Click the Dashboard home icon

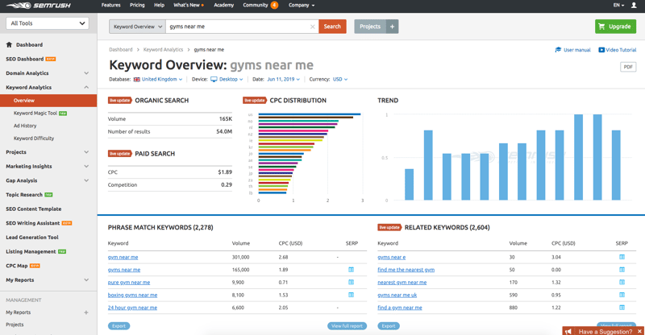click(9, 44)
